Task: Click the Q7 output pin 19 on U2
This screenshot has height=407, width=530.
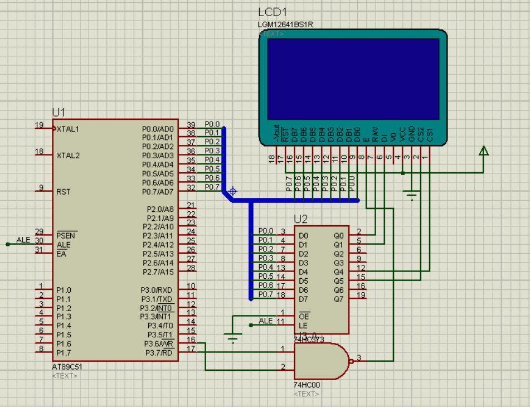Action: pos(358,298)
